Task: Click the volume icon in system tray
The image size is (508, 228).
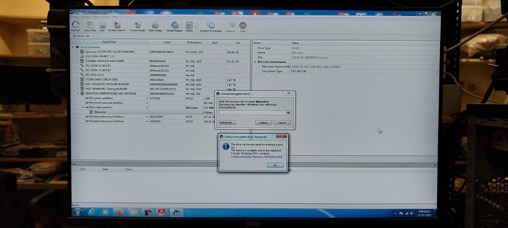Action: (412, 214)
